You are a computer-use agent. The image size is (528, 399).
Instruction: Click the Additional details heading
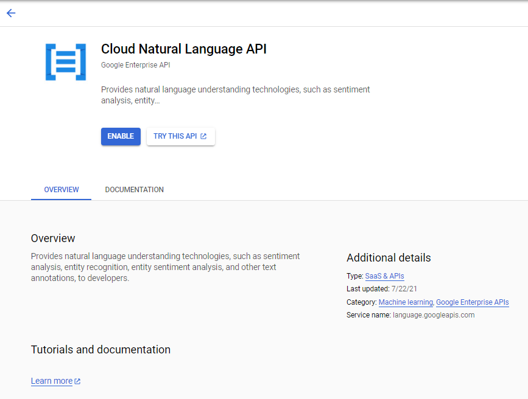coord(389,257)
